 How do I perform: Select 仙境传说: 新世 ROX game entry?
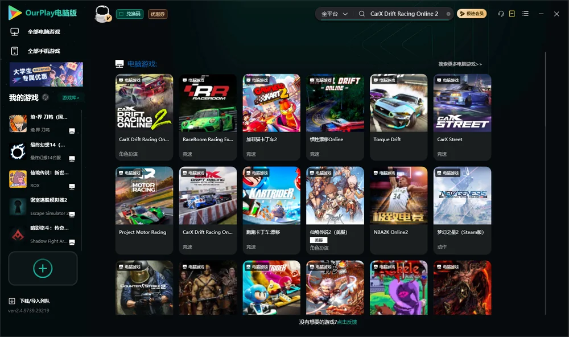pyautogui.click(x=44, y=179)
